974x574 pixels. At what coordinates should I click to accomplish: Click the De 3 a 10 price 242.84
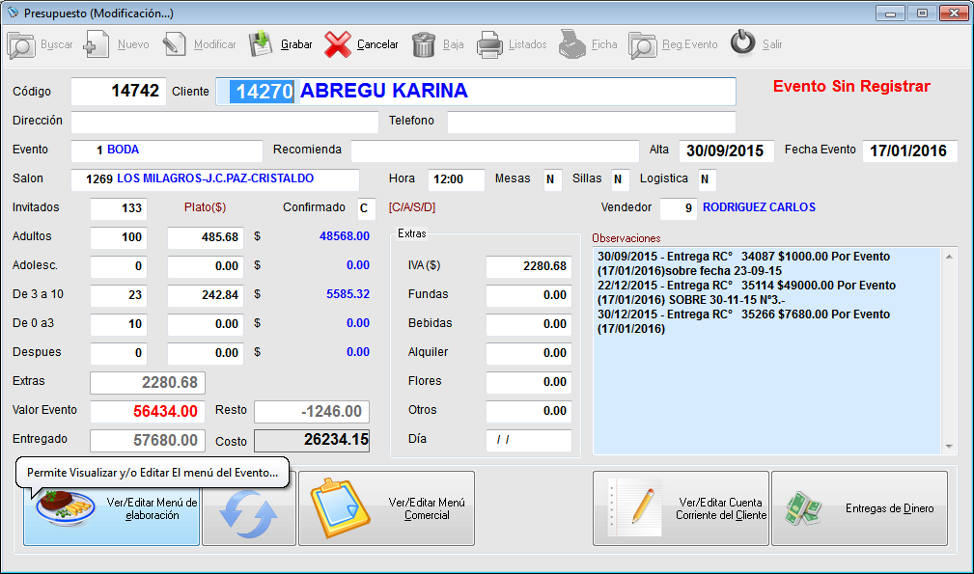click(x=206, y=295)
